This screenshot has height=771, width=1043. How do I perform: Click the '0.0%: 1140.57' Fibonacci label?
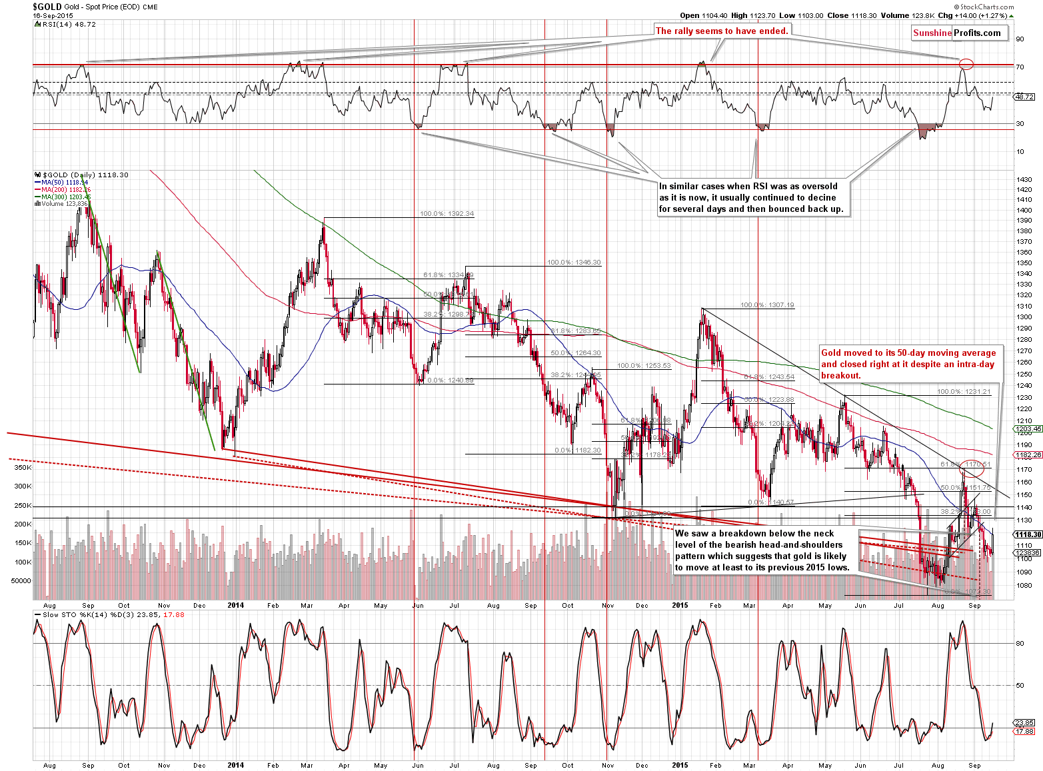tap(771, 502)
